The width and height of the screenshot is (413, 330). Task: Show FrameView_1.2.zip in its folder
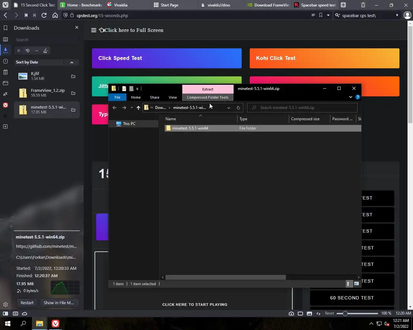click(x=73, y=93)
